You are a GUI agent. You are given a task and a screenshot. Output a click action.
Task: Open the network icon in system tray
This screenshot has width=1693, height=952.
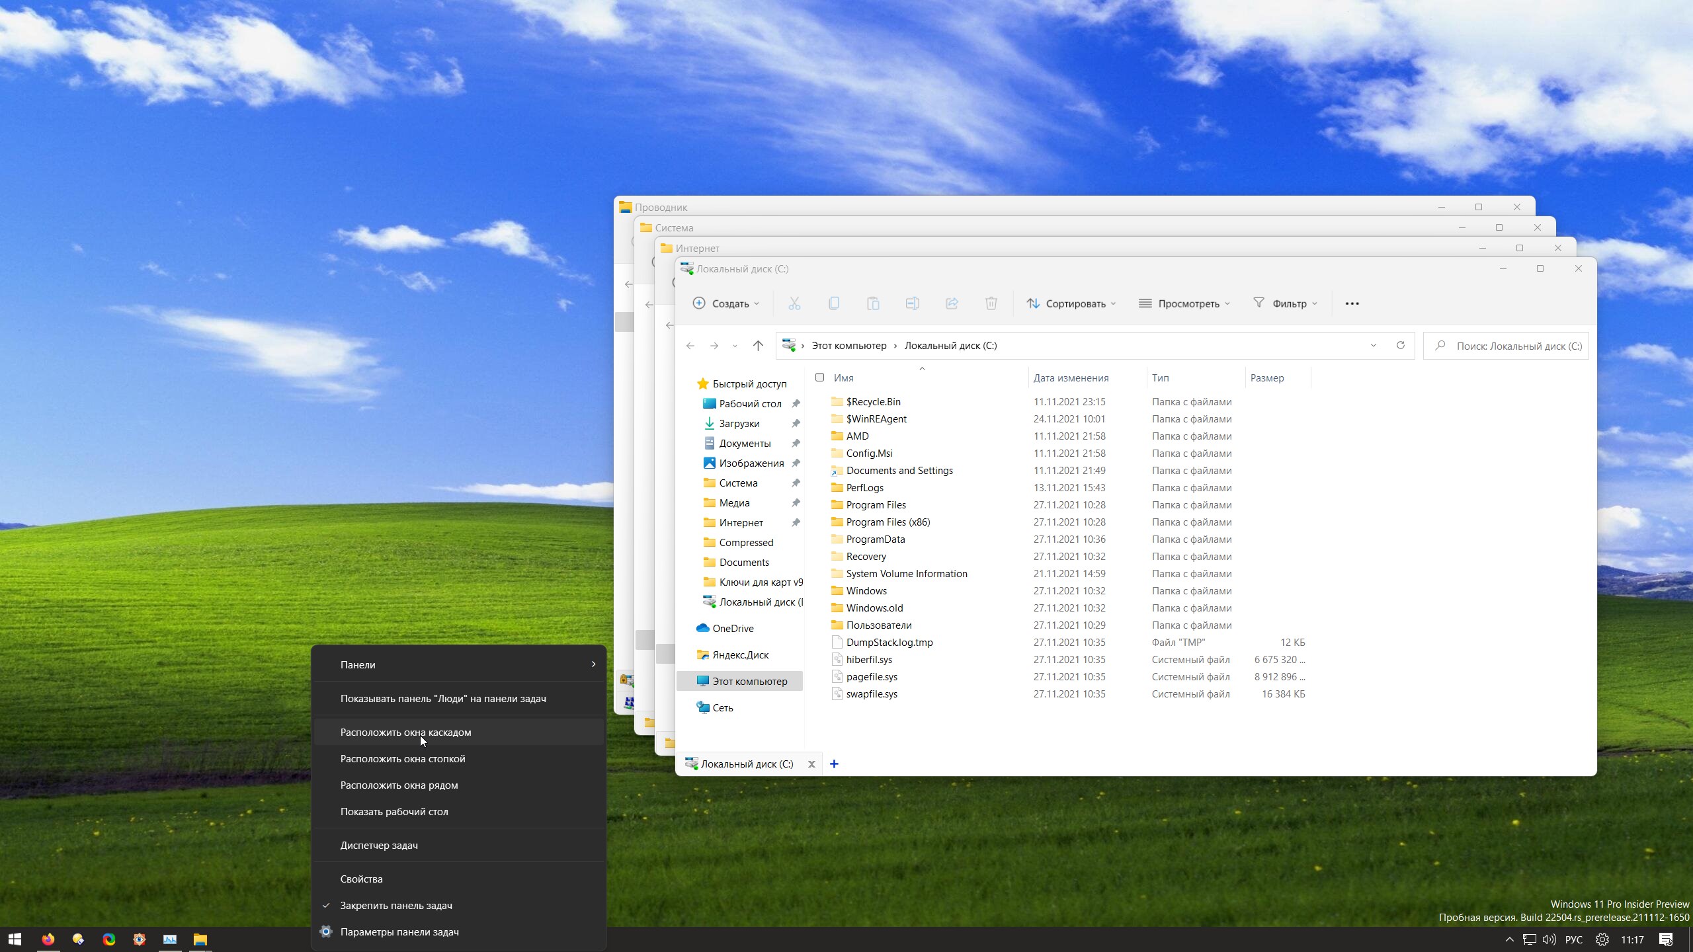click(1529, 939)
